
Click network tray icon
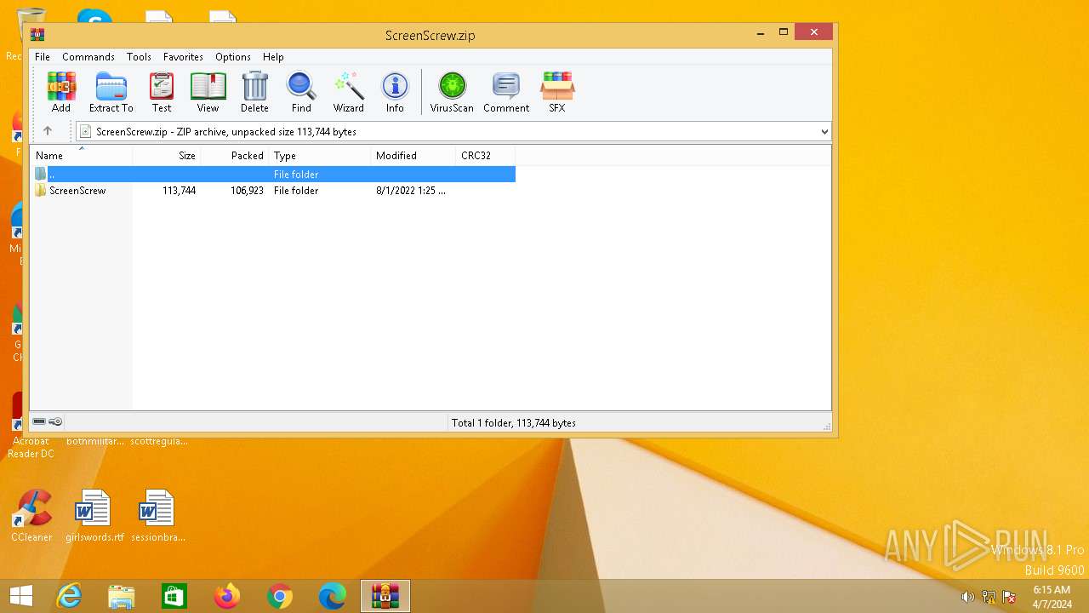(x=989, y=597)
